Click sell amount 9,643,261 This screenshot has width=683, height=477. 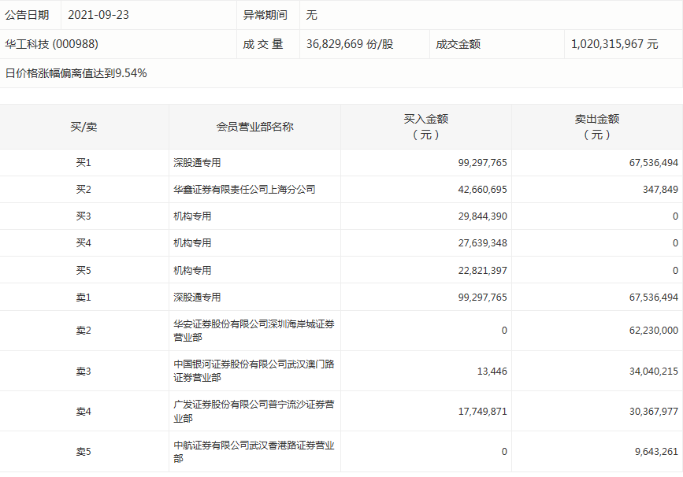point(656,452)
